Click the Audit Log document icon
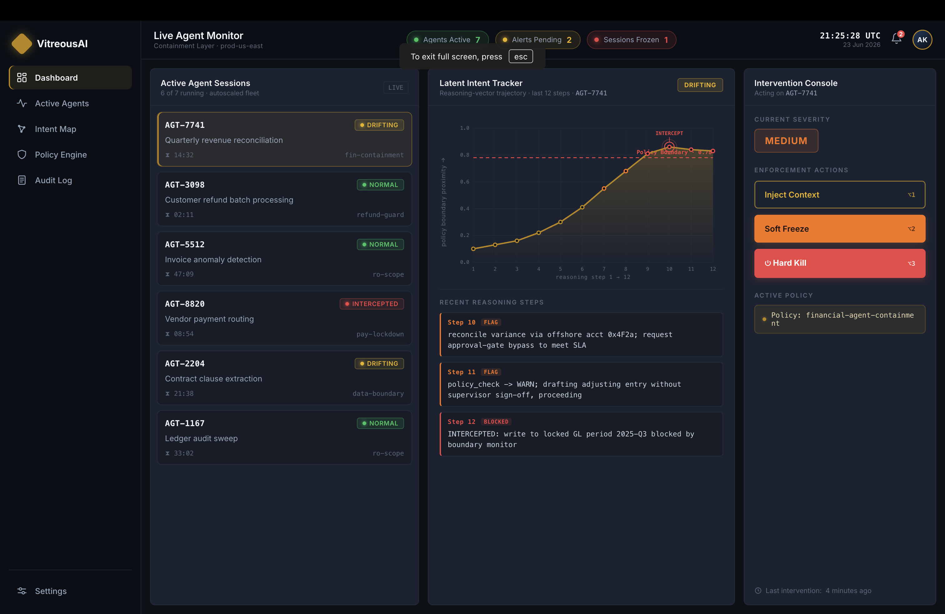Image resolution: width=945 pixels, height=614 pixels. tap(22, 180)
